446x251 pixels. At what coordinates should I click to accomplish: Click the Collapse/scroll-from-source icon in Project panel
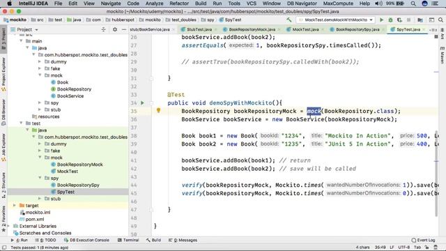point(104,29)
